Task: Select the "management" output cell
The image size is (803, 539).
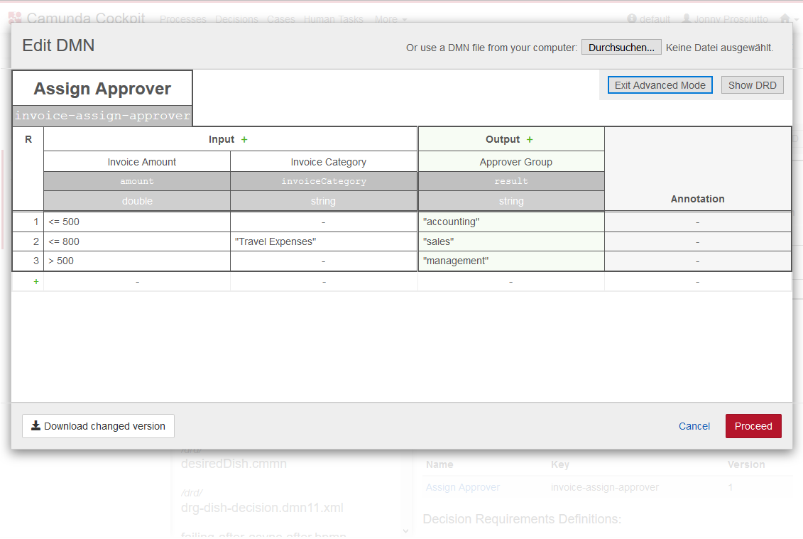Action: 511,261
